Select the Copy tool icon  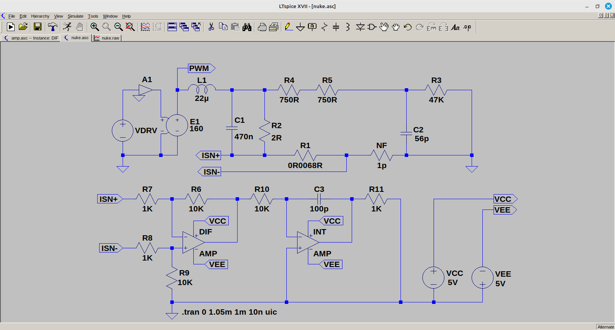click(223, 27)
